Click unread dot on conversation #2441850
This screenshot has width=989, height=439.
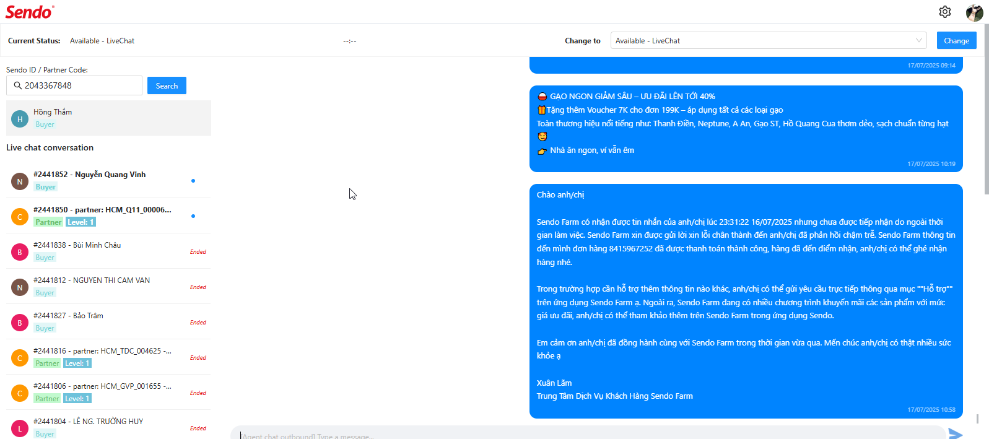(x=193, y=216)
